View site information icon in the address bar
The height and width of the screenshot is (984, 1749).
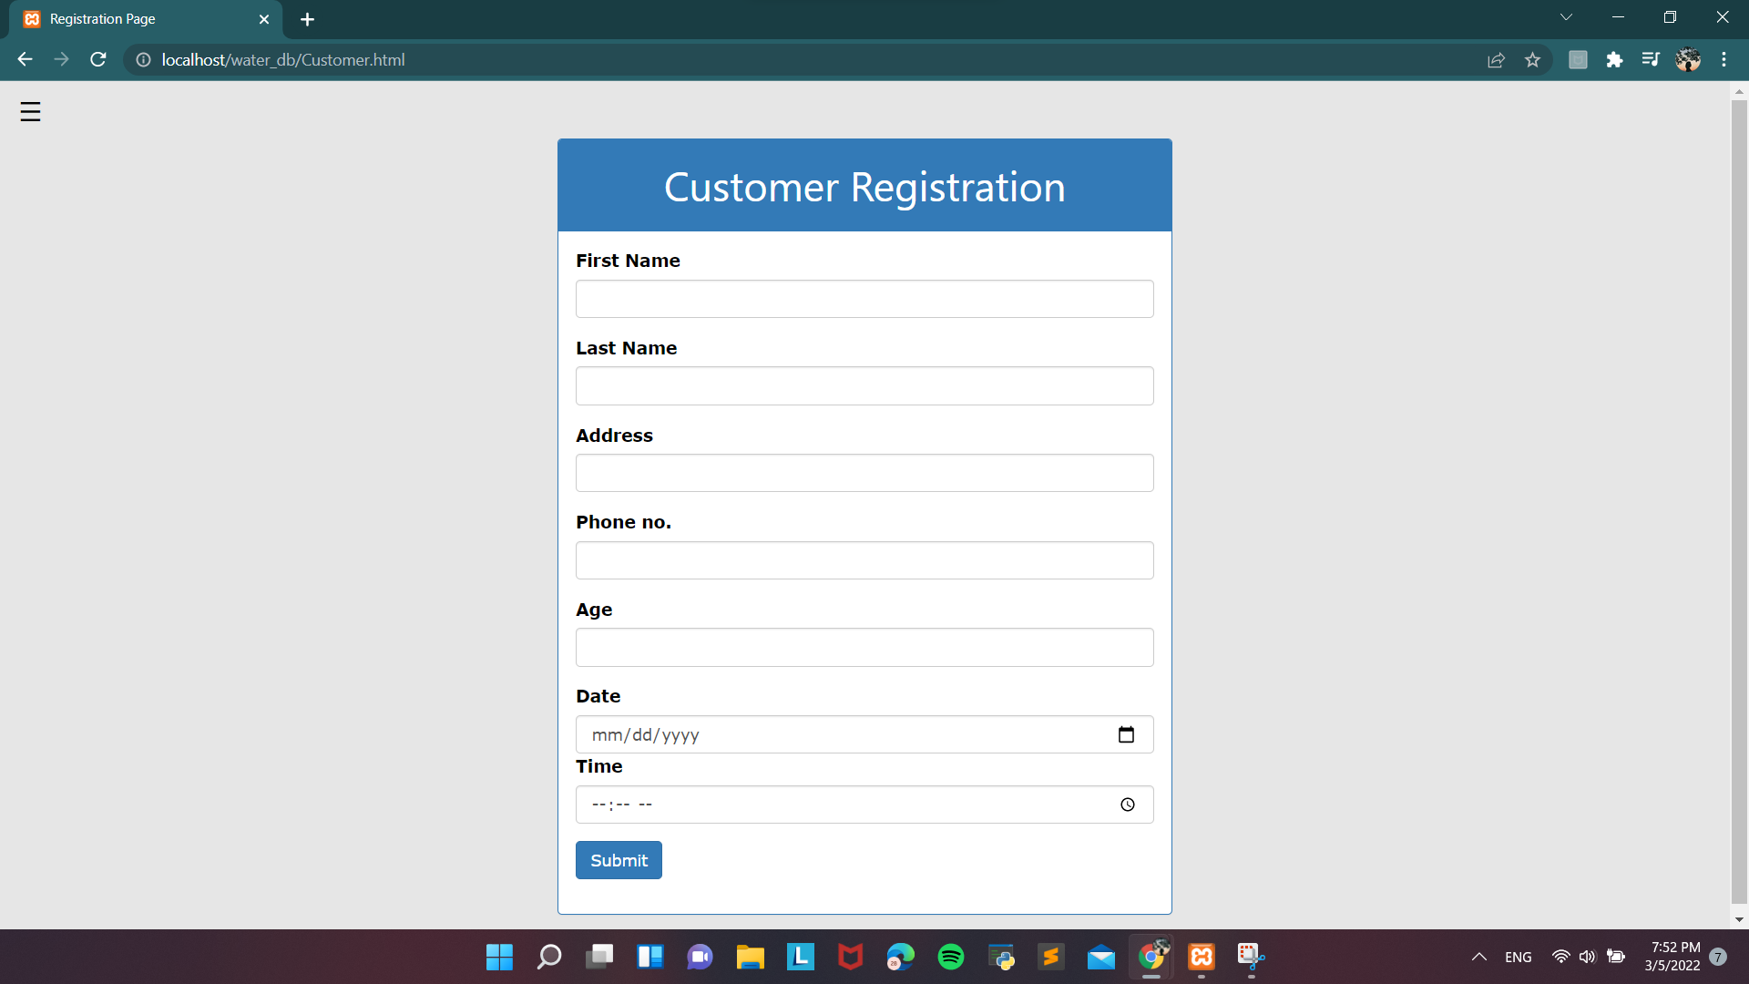142,60
